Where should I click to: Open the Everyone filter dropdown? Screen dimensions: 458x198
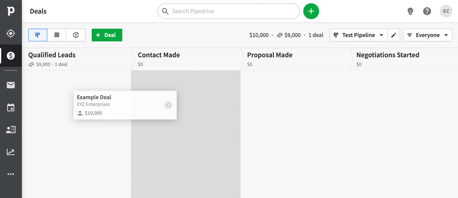(x=428, y=35)
